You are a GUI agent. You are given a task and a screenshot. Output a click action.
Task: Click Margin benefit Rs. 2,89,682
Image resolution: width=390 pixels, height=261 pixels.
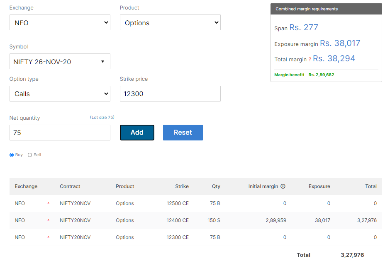pyautogui.click(x=304, y=75)
